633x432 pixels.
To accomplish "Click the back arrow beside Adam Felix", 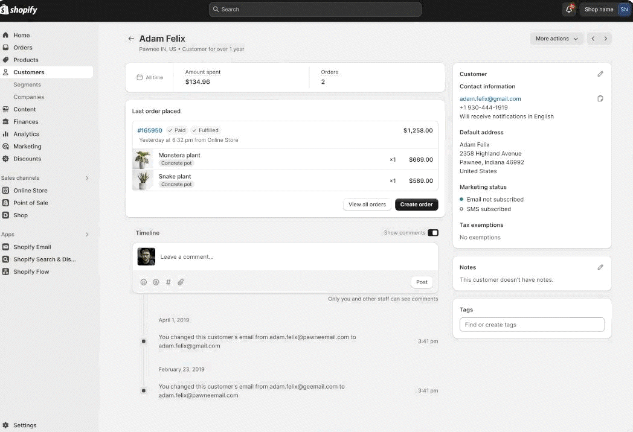I will (131, 39).
